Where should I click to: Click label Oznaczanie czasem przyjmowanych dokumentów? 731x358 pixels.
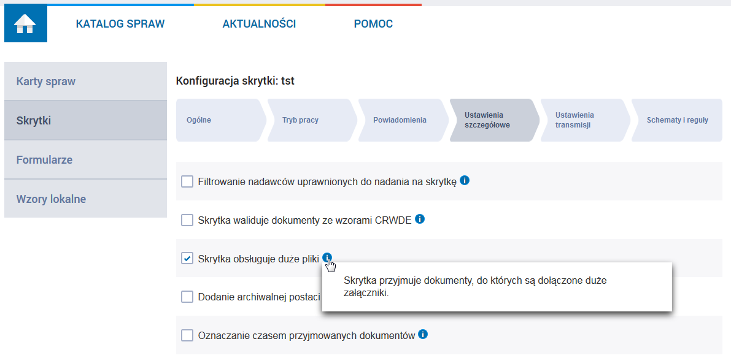(x=307, y=335)
